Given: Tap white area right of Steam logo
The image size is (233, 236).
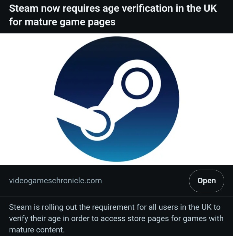Looking at the screenshot, I should coord(206,99).
